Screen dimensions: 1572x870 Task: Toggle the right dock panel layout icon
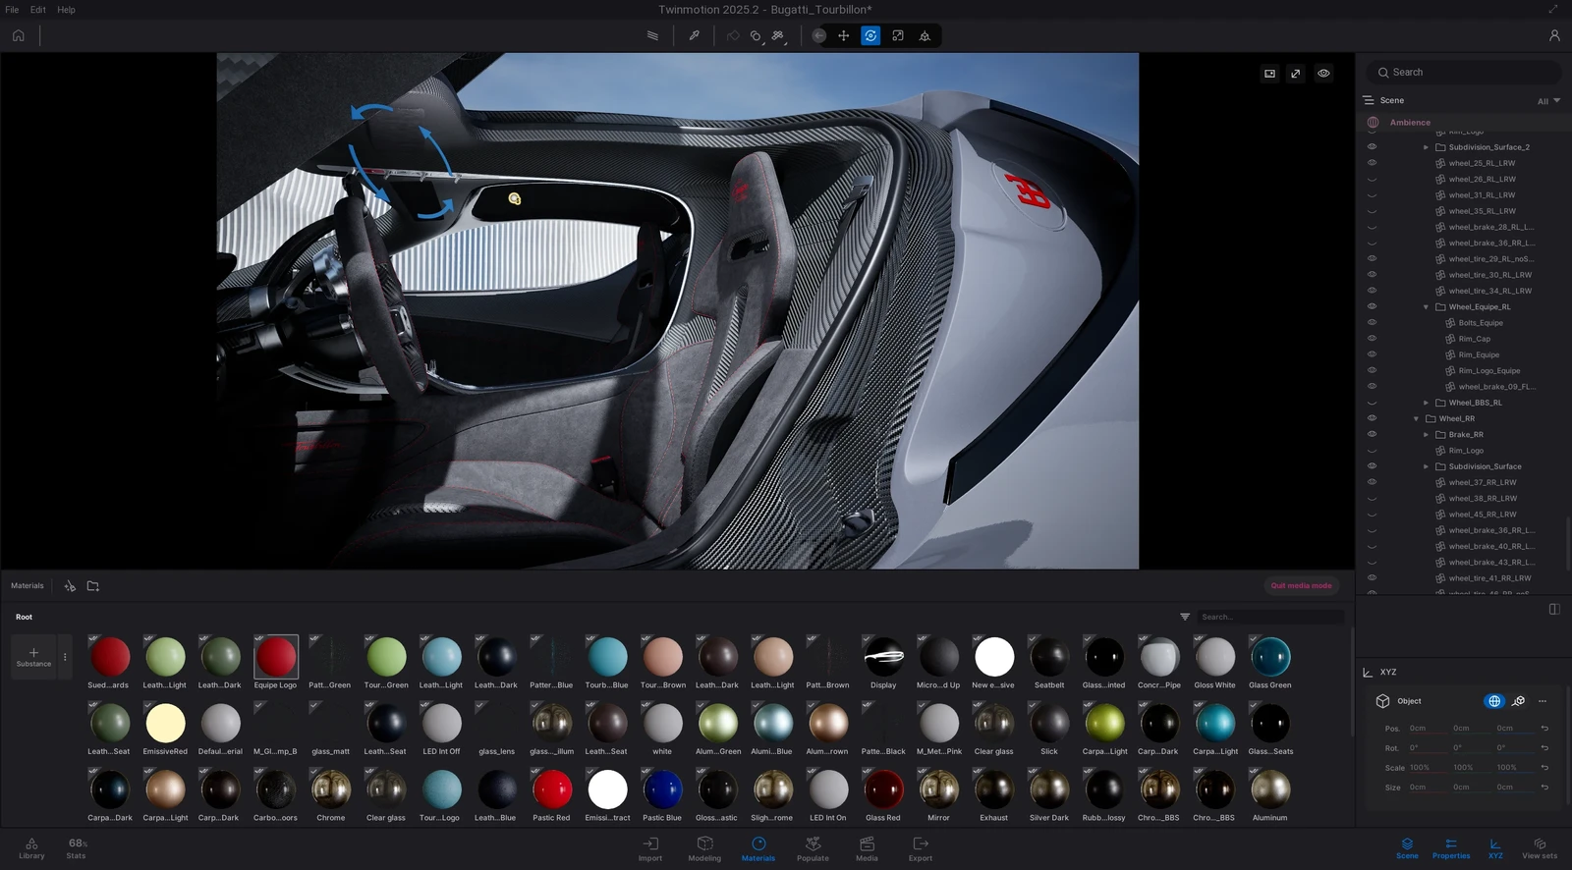point(1554,609)
